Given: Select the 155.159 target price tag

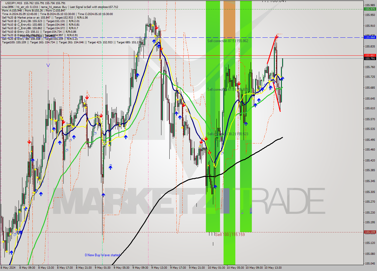Looking at the screenshot, I should [x=370, y=232].
